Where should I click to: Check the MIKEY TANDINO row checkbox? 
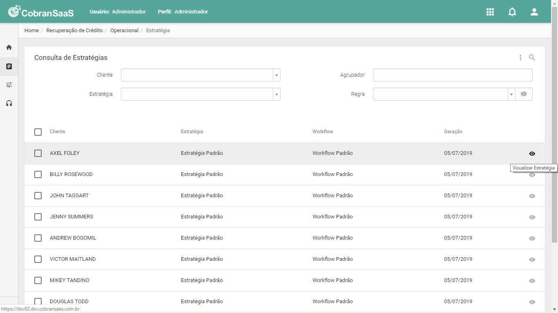tap(38, 280)
